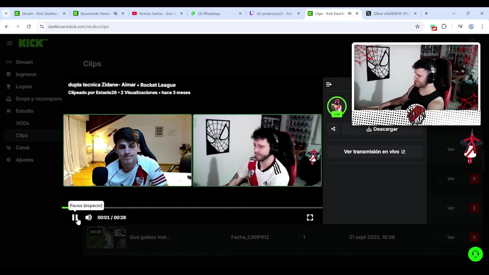
Task: Click Ver in Que golazo row
Action: (x=451, y=237)
